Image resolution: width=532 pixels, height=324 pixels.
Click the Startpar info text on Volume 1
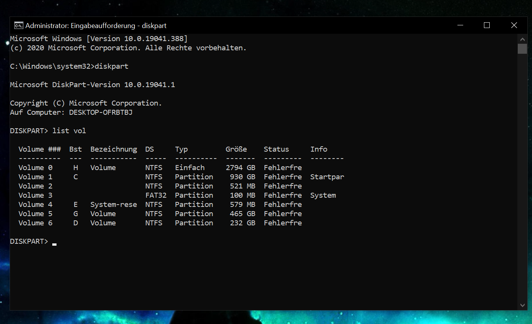point(327,177)
